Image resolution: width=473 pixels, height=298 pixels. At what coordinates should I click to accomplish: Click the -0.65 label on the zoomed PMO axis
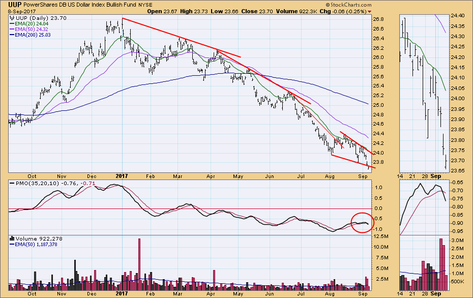pyautogui.click(x=457, y=183)
